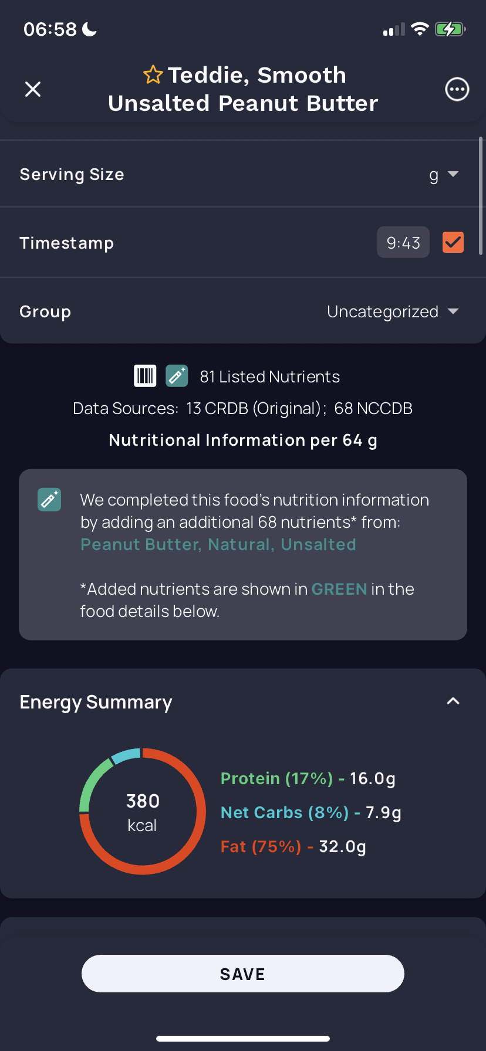
Task: Save the food entry
Action: tap(243, 974)
